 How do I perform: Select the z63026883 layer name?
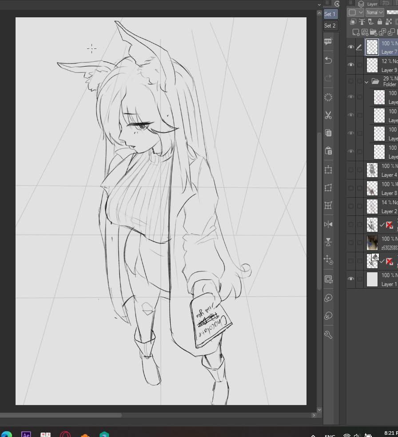390,247
